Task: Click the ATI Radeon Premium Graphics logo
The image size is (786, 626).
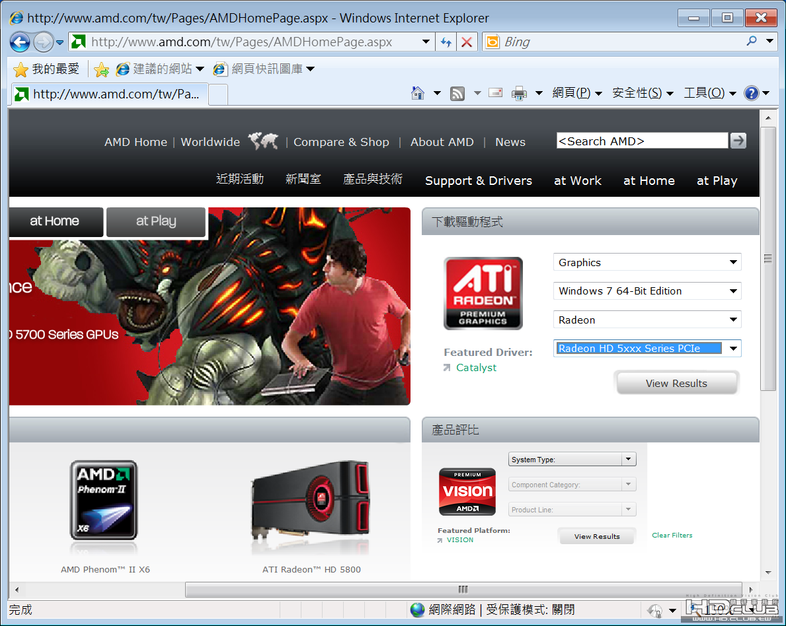Action: coord(483,293)
